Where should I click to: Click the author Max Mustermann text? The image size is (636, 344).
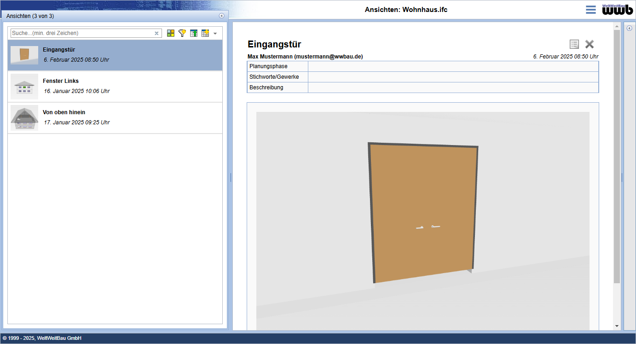[305, 57]
